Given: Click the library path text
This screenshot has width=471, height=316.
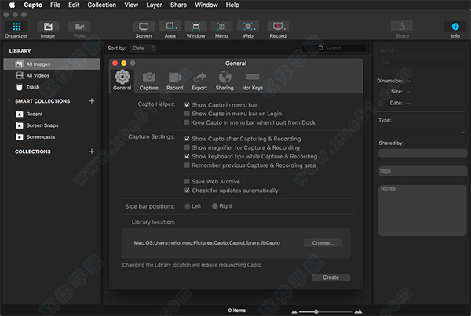Looking at the screenshot, I should click(x=206, y=243).
